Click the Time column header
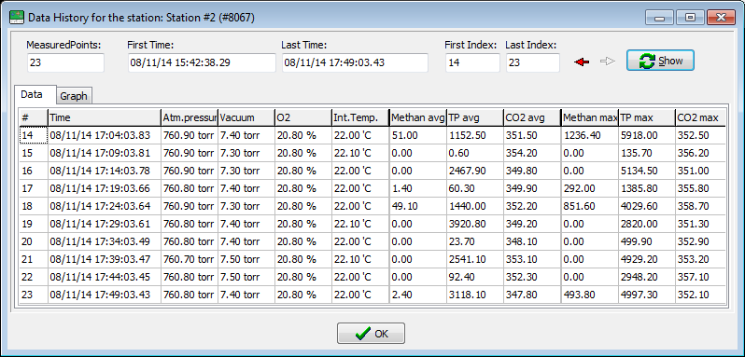Image resolution: width=745 pixels, height=357 pixels. pyautogui.click(x=105, y=117)
